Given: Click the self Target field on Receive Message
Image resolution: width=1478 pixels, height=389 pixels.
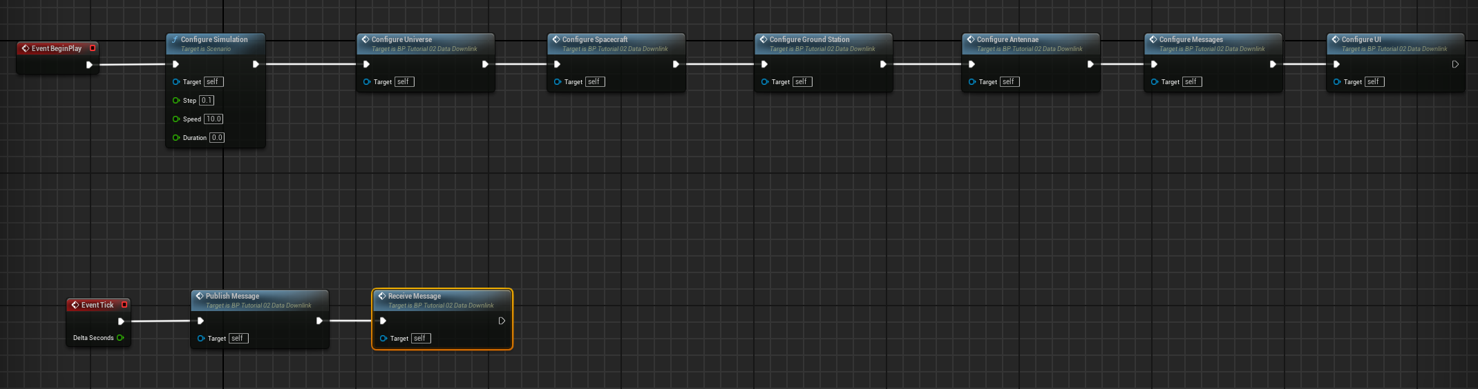Looking at the screenshot, I should pos(420,339).
